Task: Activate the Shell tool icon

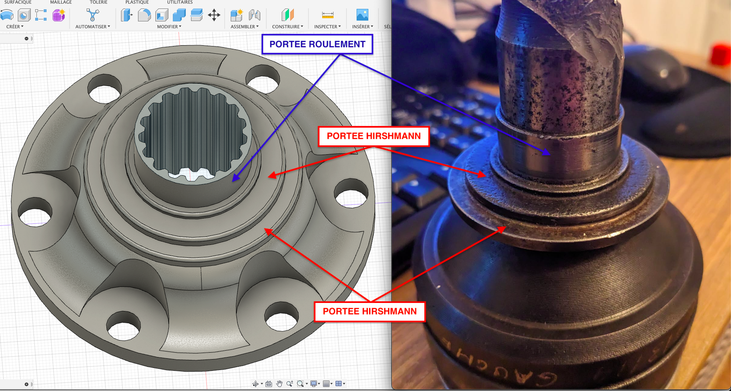Action: click(162, 15)
